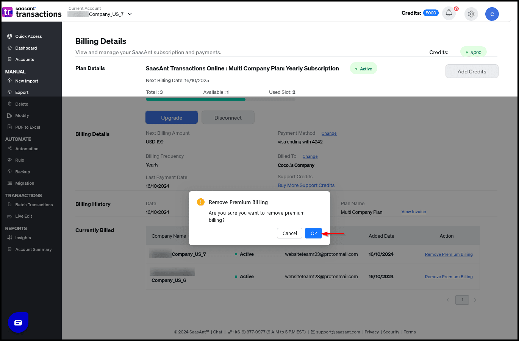Click the page 1 pagination box
Screen dimensions: 519x341
[462, 300]
